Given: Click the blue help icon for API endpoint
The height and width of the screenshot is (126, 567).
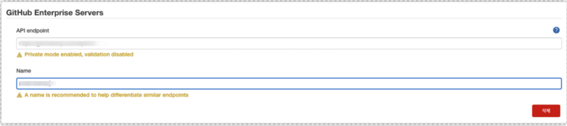Looking at the screenshot, I should coord(556,30).
